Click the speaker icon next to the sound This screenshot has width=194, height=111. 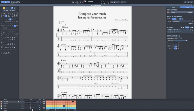(192, 31)
